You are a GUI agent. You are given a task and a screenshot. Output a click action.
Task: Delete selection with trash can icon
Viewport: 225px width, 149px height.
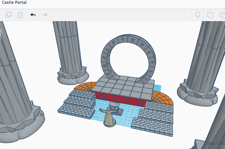click(20, 15)
